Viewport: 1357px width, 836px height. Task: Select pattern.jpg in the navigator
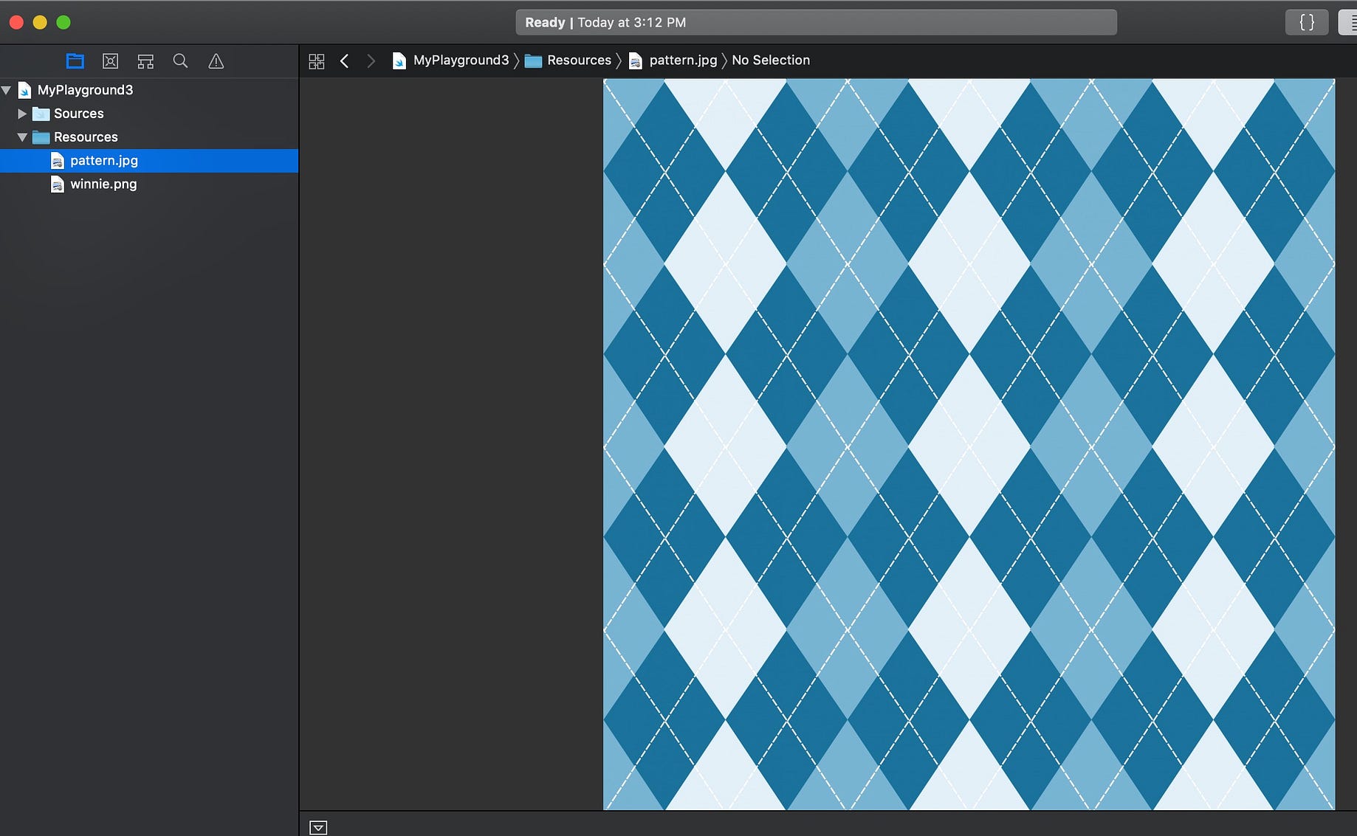coord(149,161)
